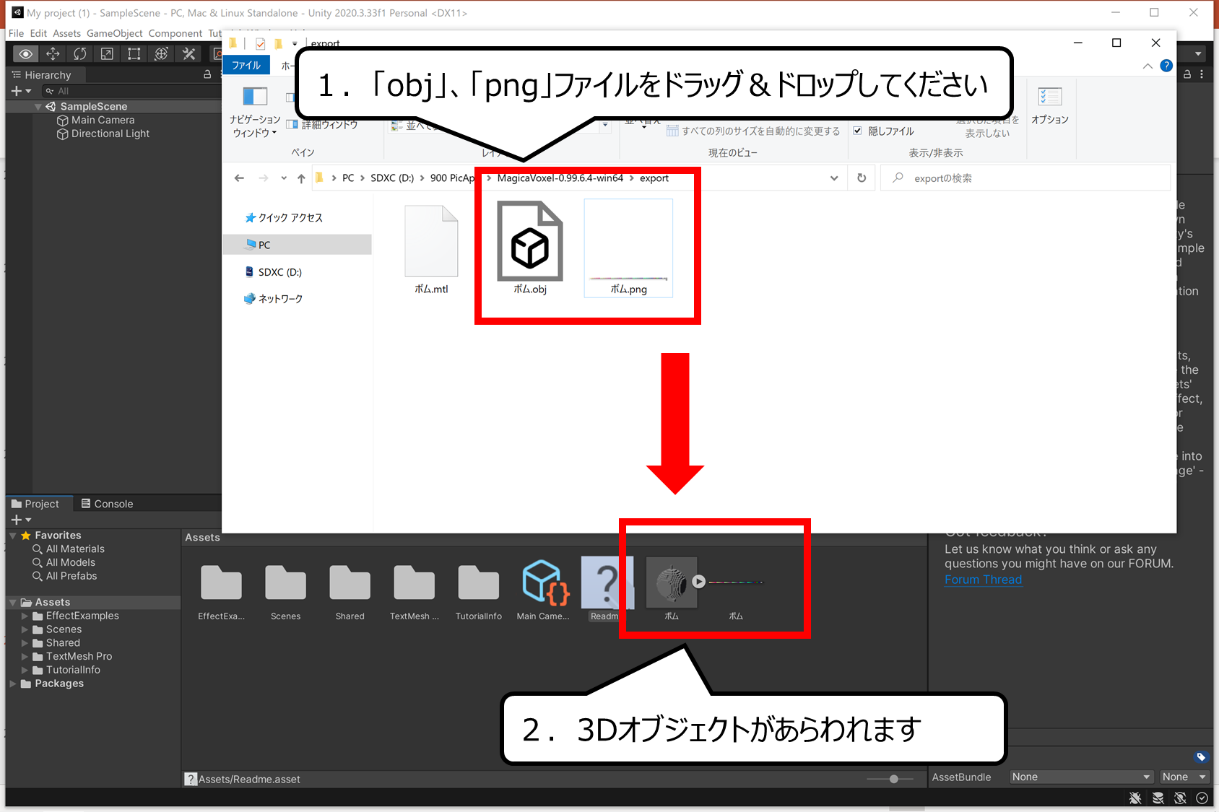Select the Scale tool in Unity toolbar
The height and width of the screenshot is (812, 1219).
click(x=107, y=54)
